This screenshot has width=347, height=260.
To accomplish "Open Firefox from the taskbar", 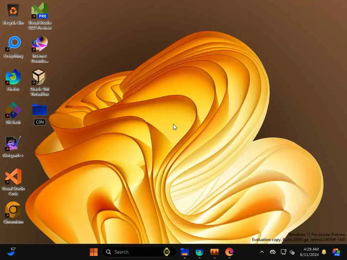I will coord(199,252).
